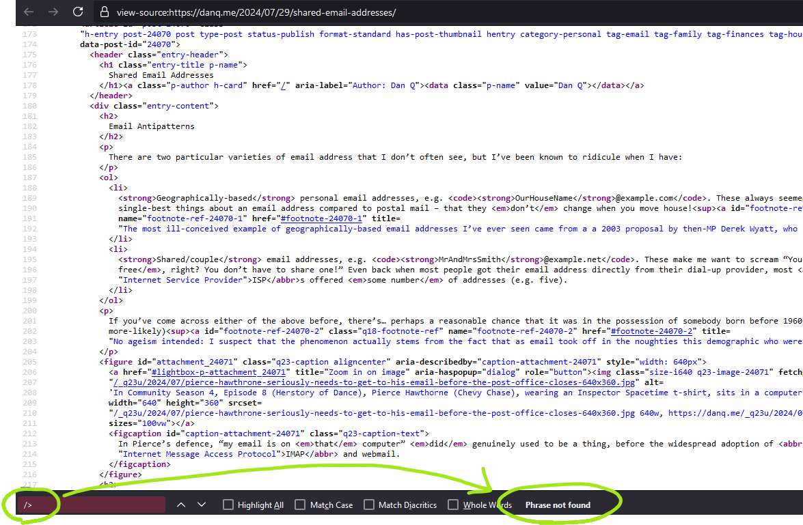Open the author href "/" link
Image resolution: width=803 pixels, height=525 pixels.
(281, 85)
